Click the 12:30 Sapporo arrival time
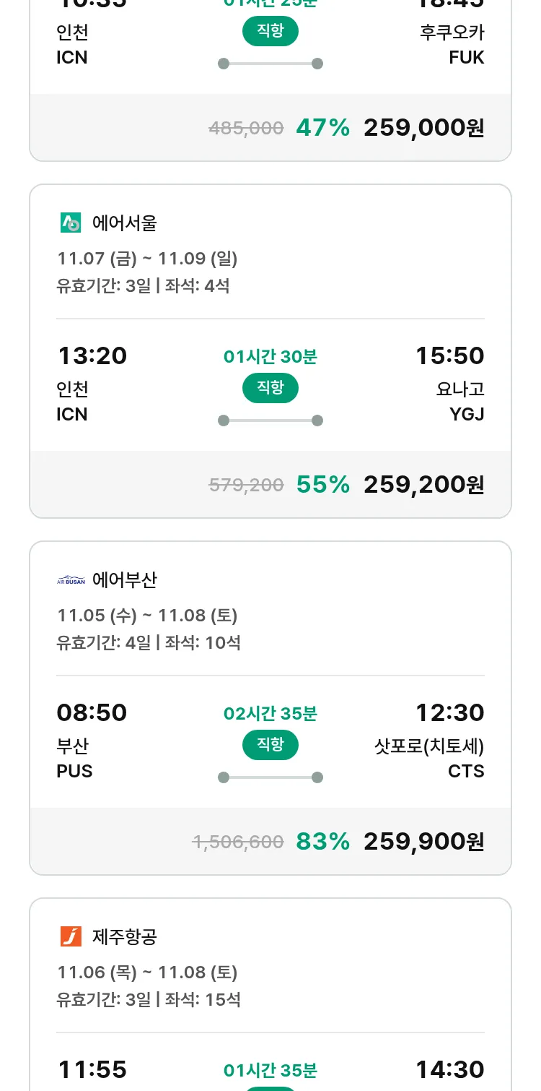Viewport: 541px width, 1091px height. [449, 713]
